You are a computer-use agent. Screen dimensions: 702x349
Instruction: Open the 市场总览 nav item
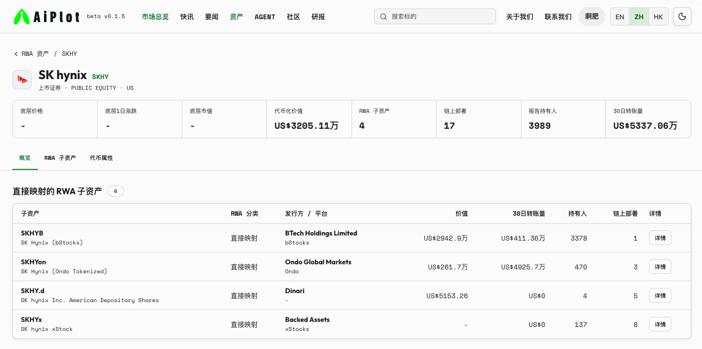[x=155, y=16]
